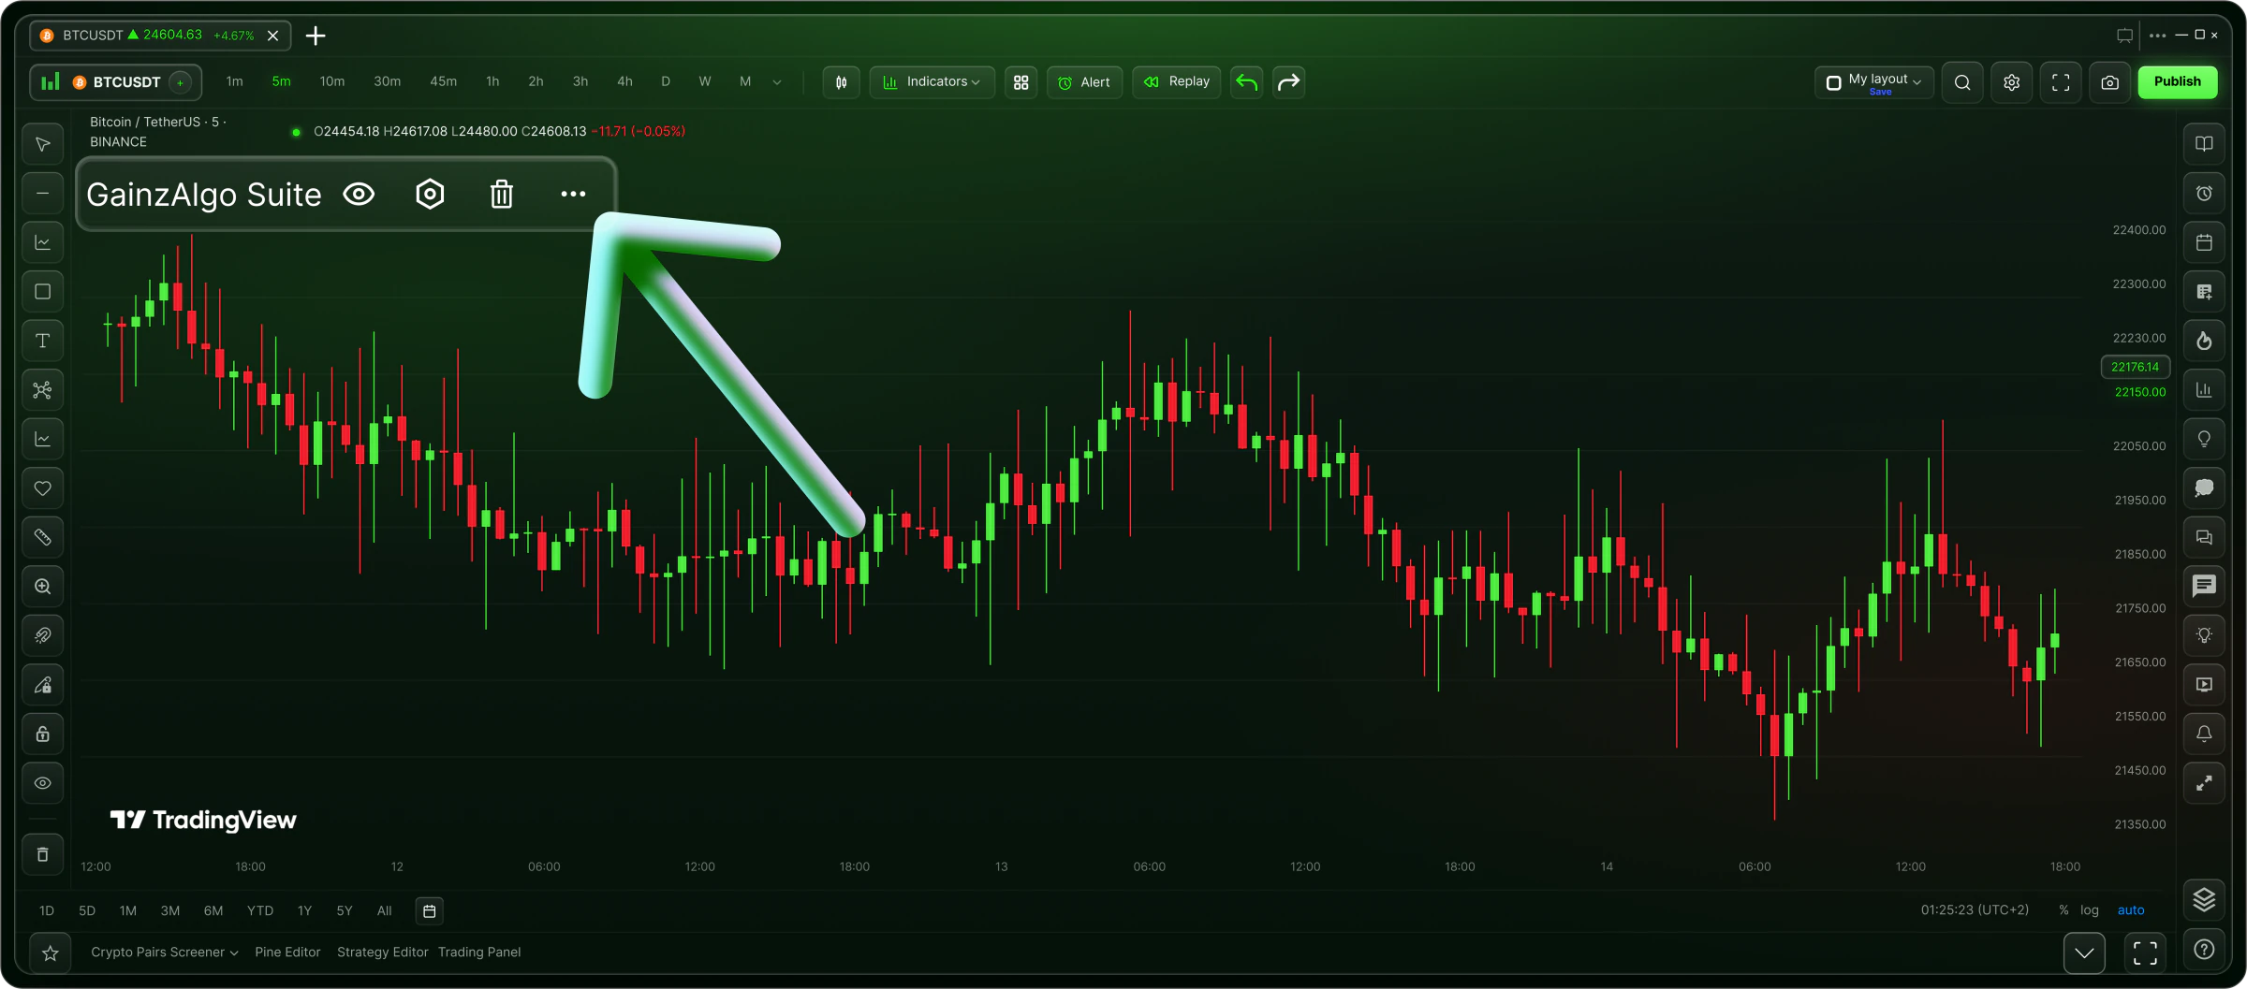The height and width of the screenshot is (989, 2247).
Task: Open BTCUSDT symbol search button
Action: [116, 82]
